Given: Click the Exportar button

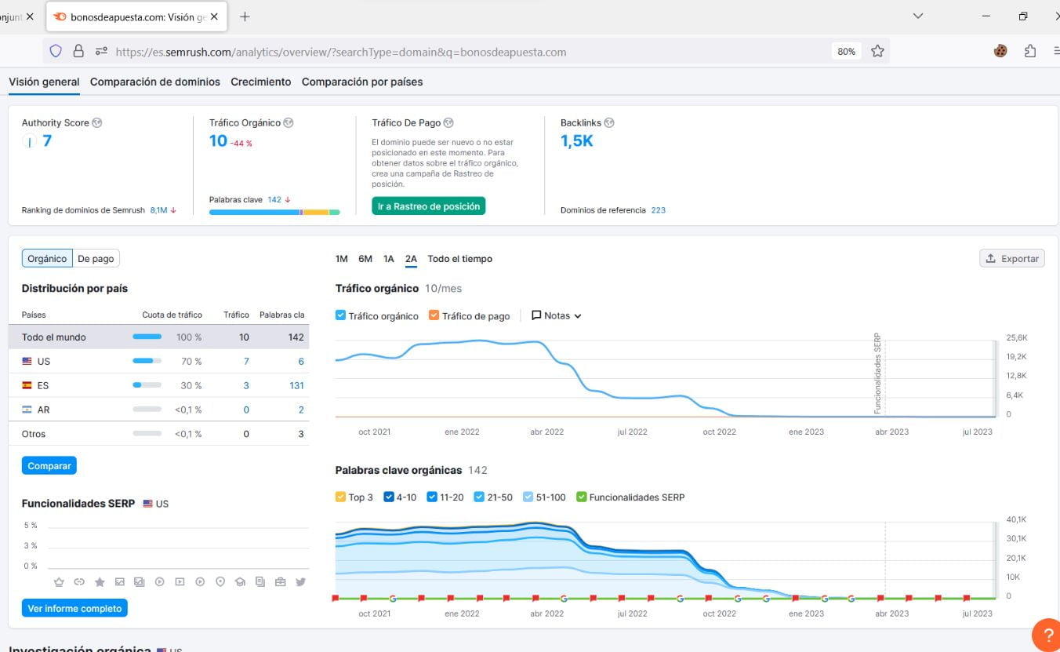Looking at the screenshot, I should [1011, 259].
